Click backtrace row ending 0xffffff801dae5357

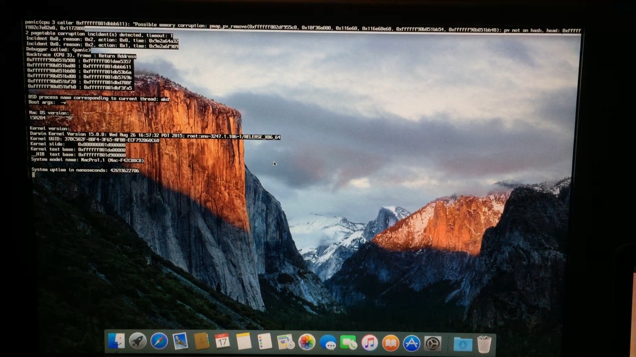pyautogui.click(x=79, y=61)
